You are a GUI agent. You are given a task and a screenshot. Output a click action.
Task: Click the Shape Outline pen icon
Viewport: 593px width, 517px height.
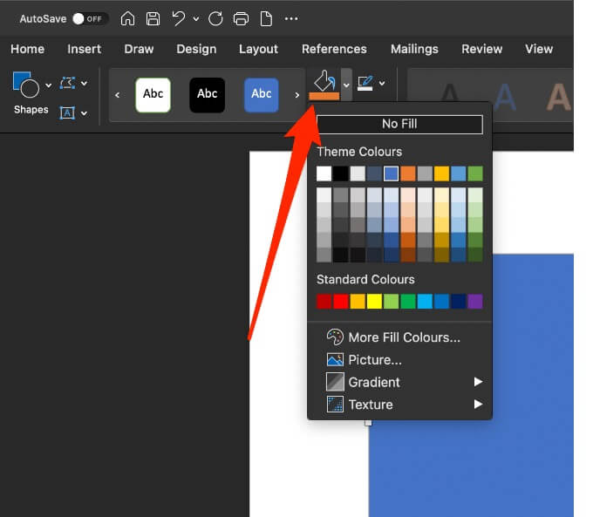click(365, 84)
